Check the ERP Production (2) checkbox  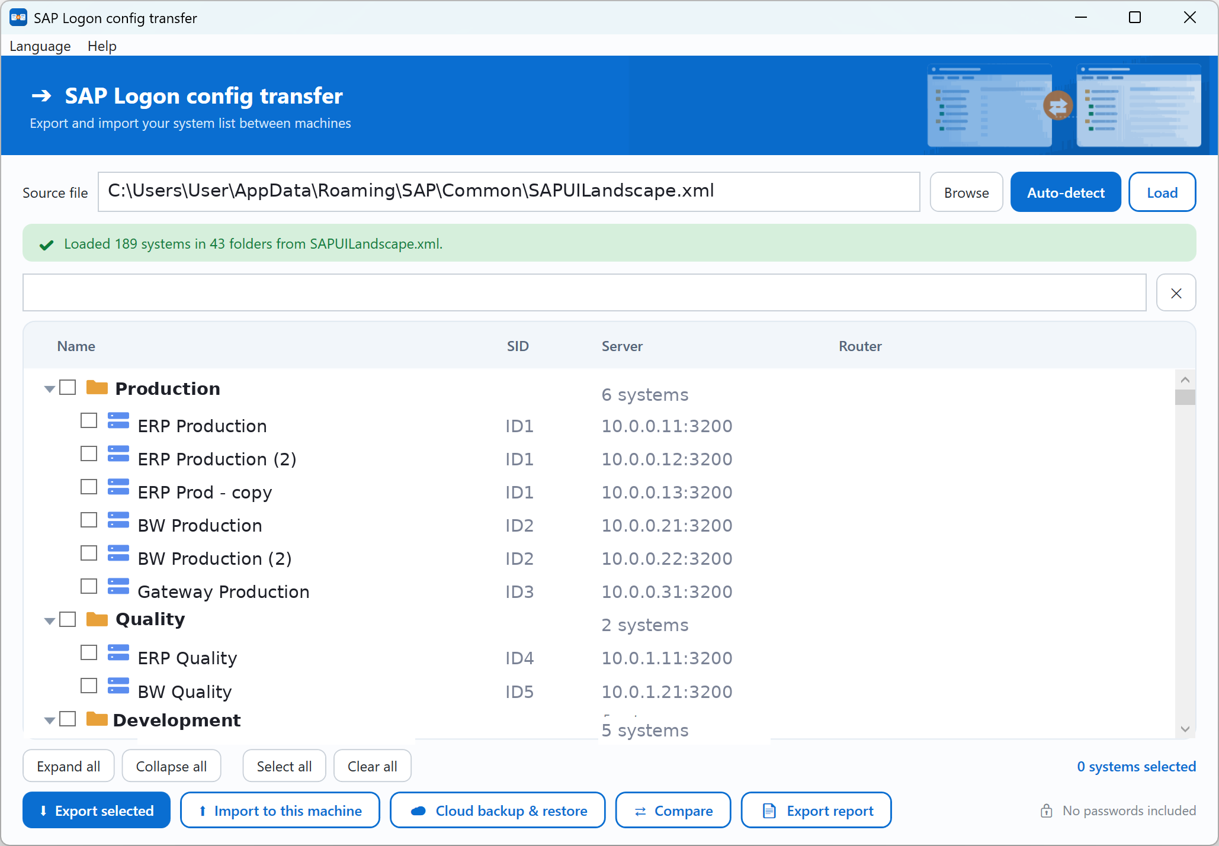click(89, 454)
